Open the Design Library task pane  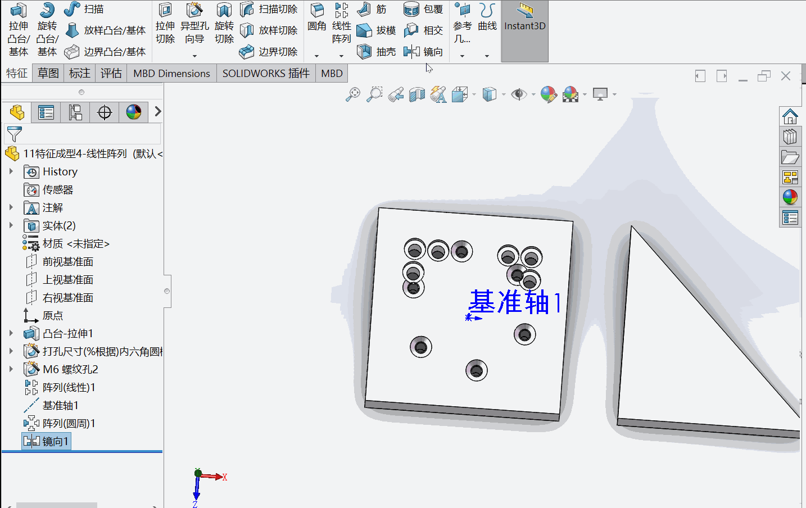790,137
